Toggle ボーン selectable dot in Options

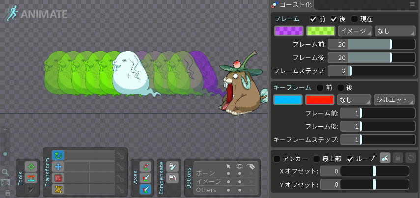click(x=228, y=173)
